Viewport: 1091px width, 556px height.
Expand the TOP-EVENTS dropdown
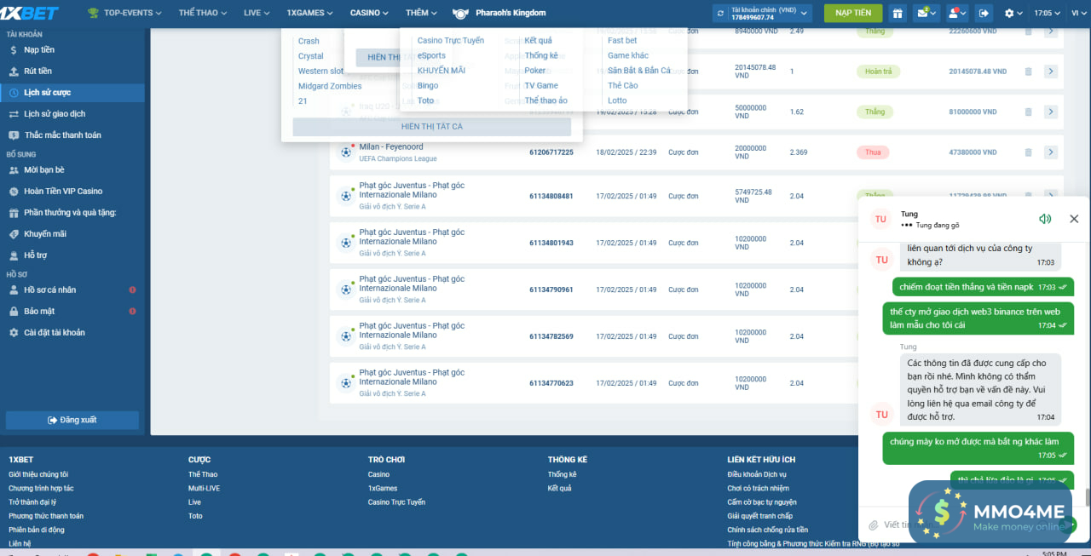coord(125,13)
